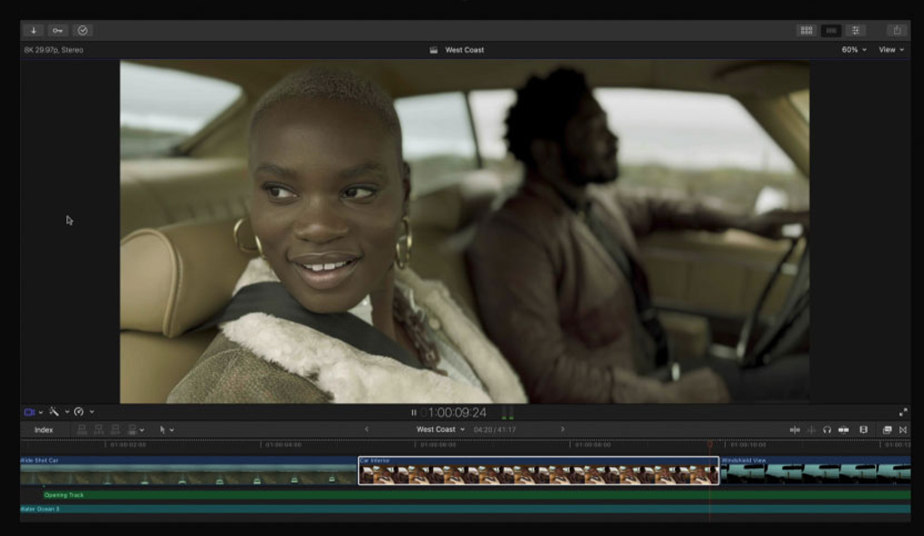924x536 pixels.
Task: Click the share export icon
Action: 897,30
